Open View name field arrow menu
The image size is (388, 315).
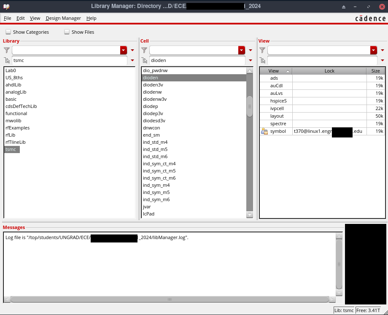pos(383,60)
